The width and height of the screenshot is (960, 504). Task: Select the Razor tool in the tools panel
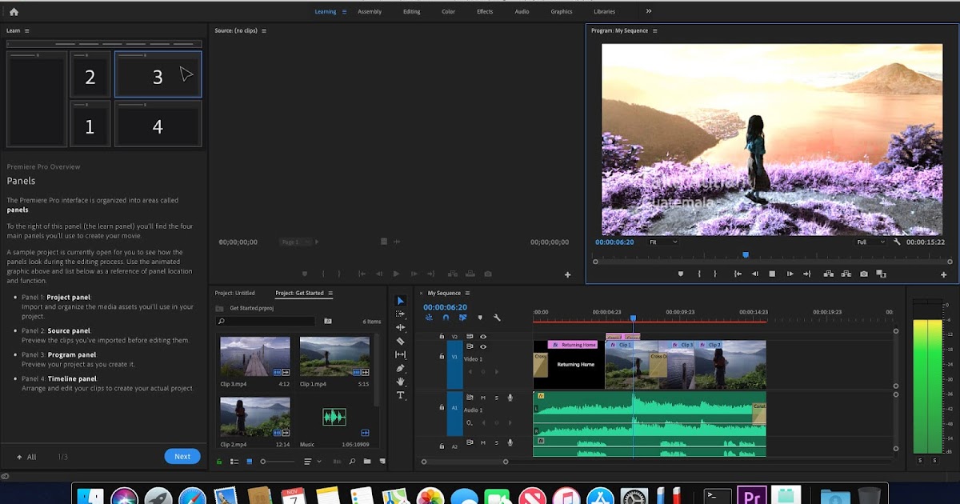[401, 341]
